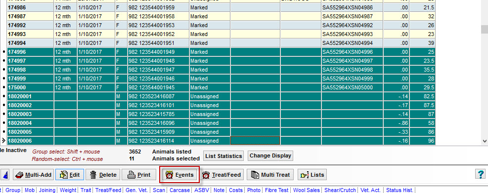Image resolution: width=488 pixels, height=193 pixels.
Task: Open the Trait tab
Action: click(x=86, y=190)
